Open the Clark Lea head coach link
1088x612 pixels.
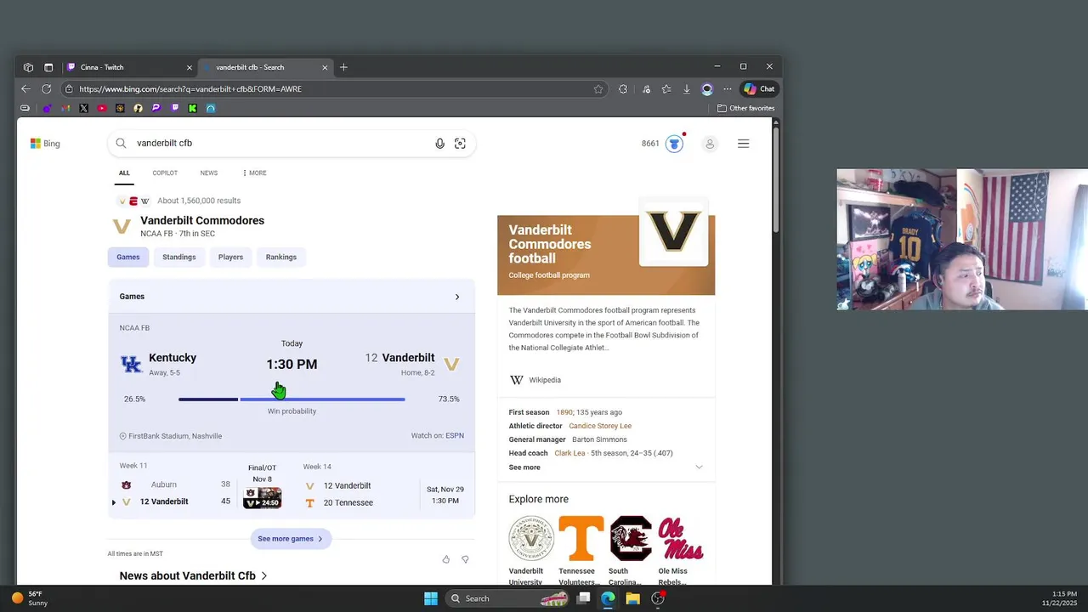[x=569, y=453]
